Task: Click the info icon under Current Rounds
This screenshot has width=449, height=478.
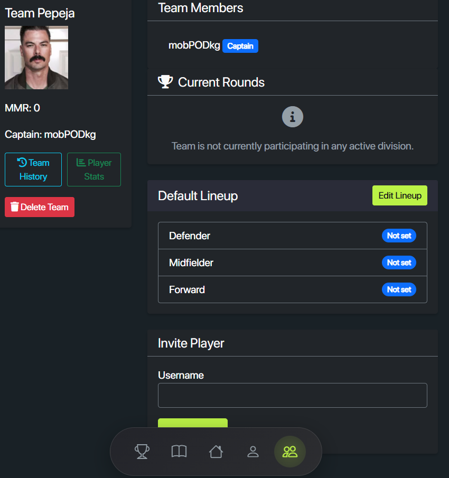Action: click(x=293, y=117)
